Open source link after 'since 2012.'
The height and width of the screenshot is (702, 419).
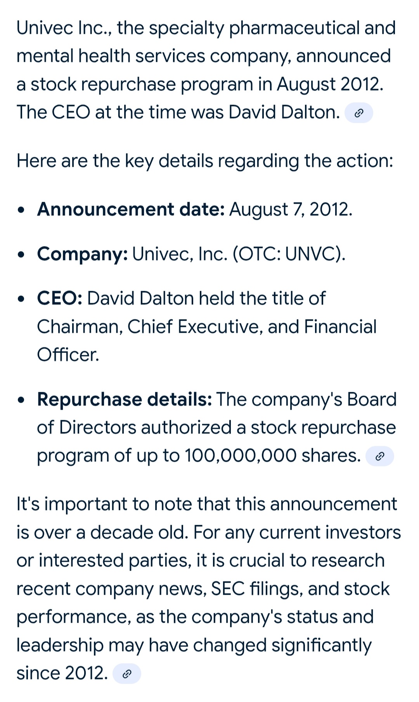[127, 674]
